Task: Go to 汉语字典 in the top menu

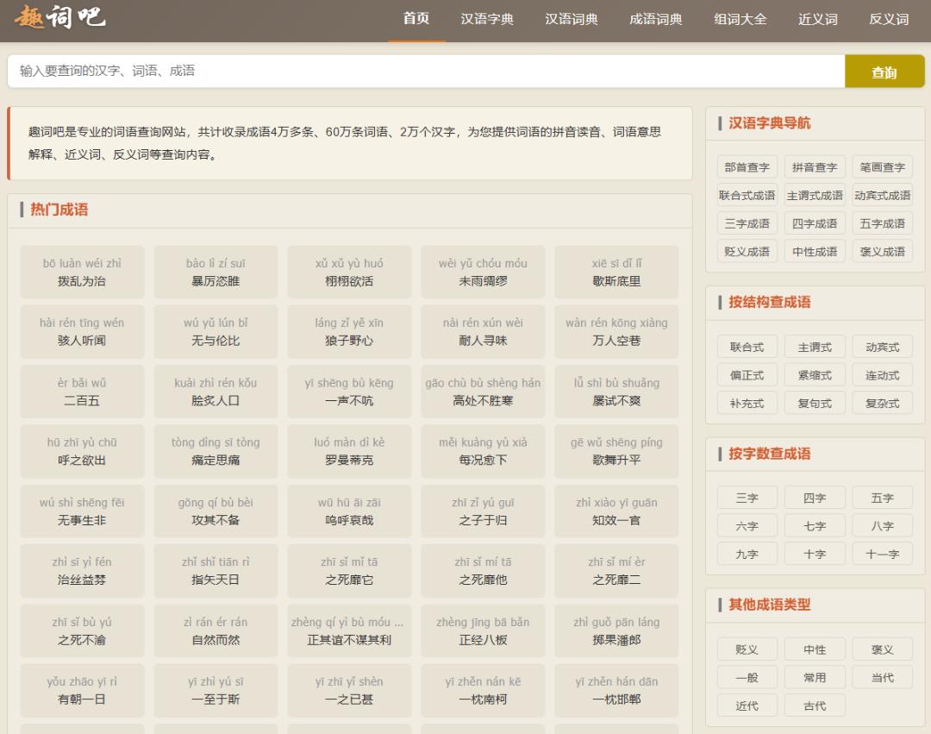Action: [487, 19]
